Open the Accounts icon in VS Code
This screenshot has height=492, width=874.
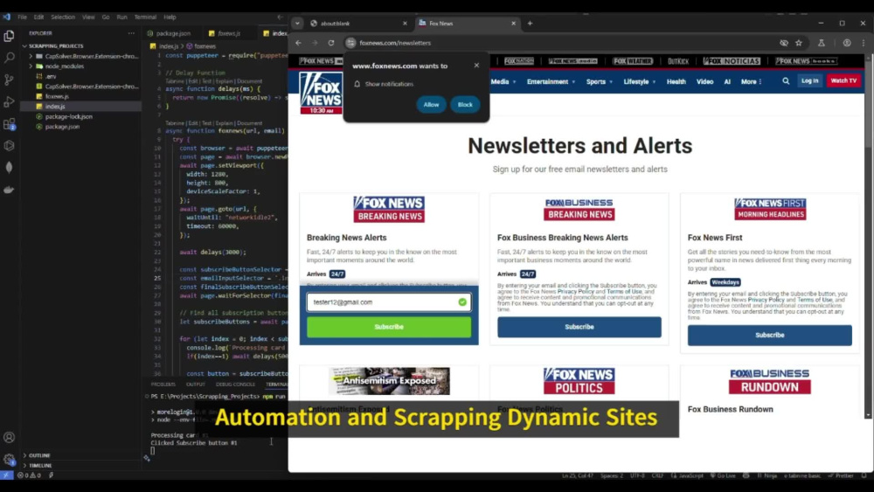click(x=9, y=438)
